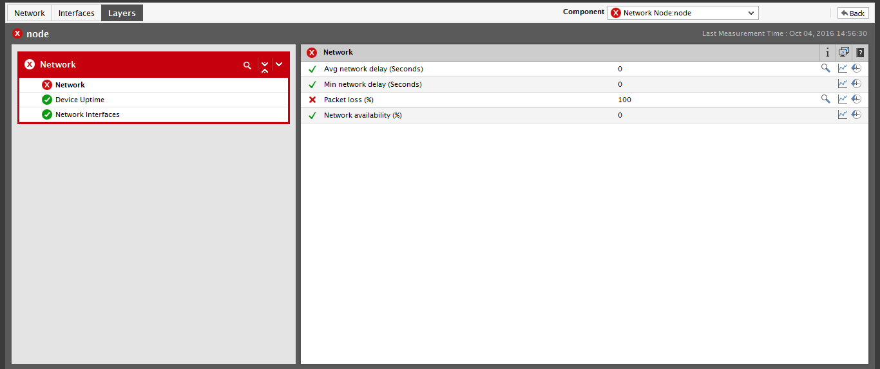Image resolution: width=880 pixels, height=369 pixels.
Task: Click the Packet loss (%) label
Action: point(349,100)
